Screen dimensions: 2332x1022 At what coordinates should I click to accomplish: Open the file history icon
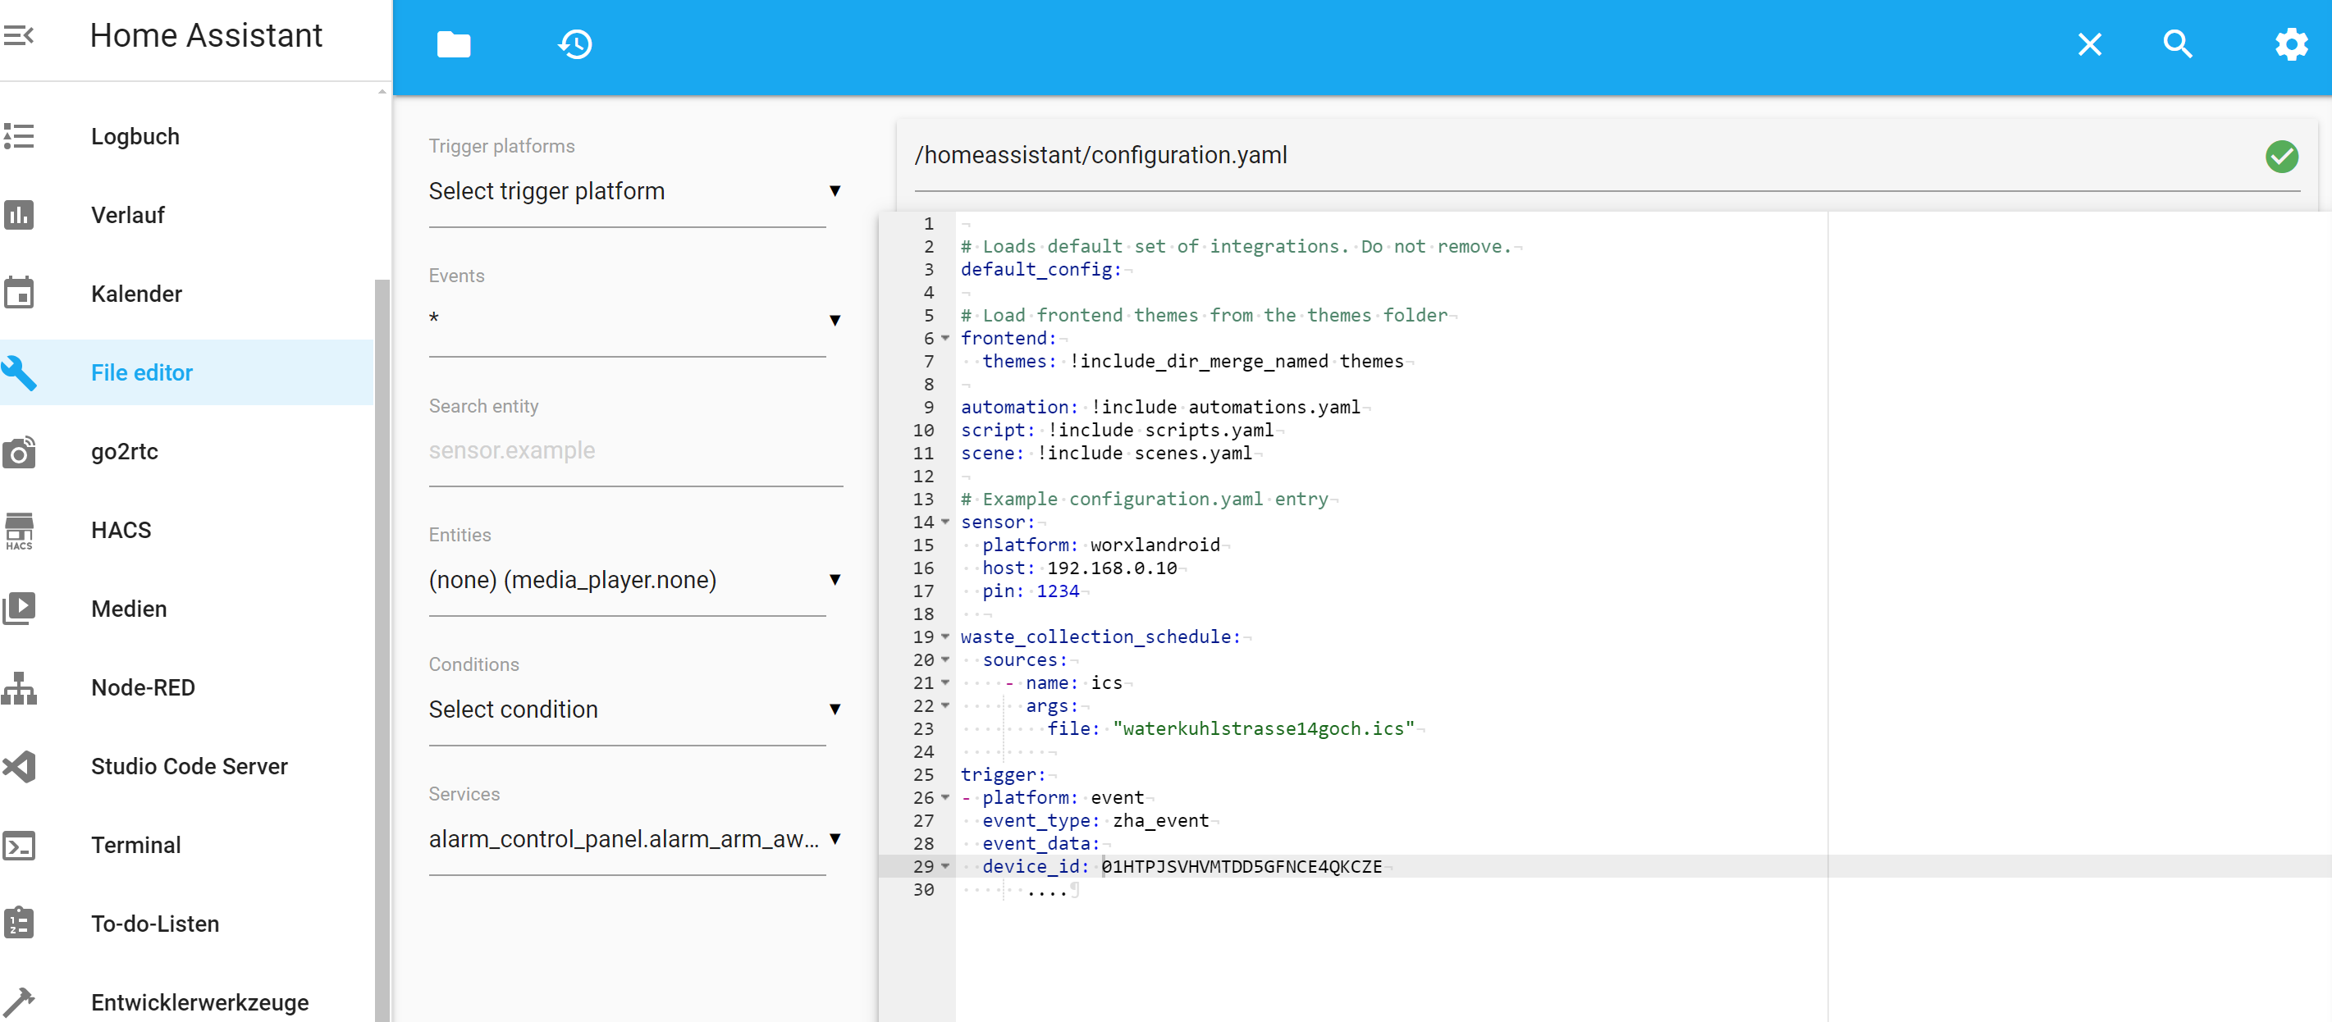pos(575,44)
